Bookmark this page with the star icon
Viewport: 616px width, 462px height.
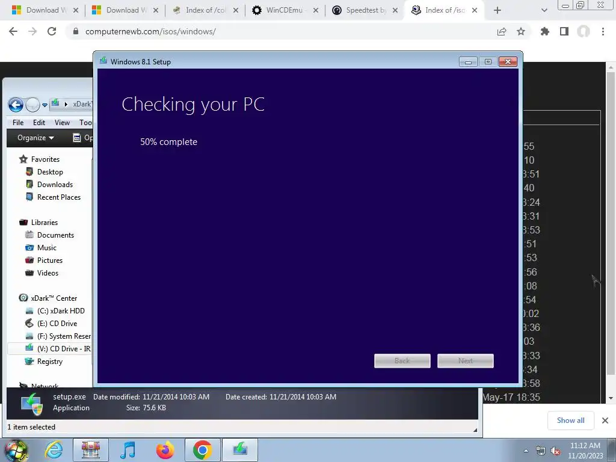tap(521, 31)
